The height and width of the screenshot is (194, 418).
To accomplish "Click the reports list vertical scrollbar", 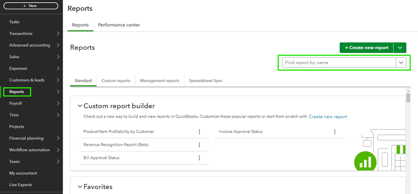I will (x=408, y=98).
